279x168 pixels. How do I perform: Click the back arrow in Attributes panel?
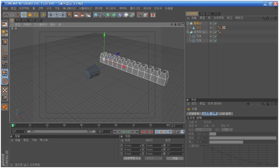coord(248,104)
